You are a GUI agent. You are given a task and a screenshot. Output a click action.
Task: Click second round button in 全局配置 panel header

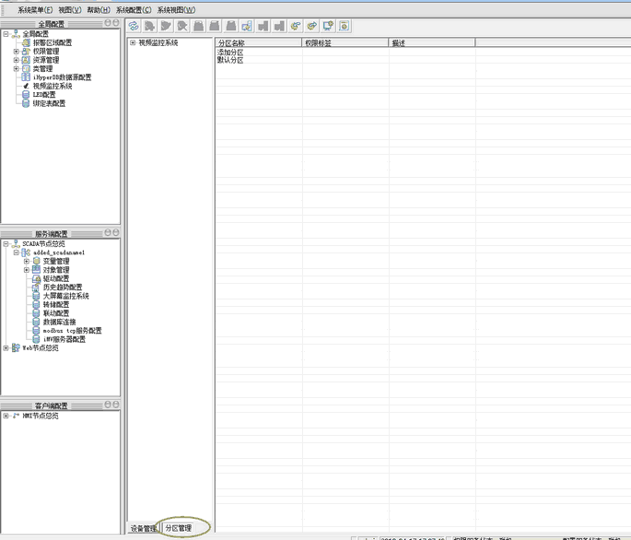point(116,23)
